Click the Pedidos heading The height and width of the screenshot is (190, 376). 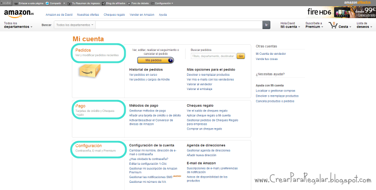[x=83, y=50]
